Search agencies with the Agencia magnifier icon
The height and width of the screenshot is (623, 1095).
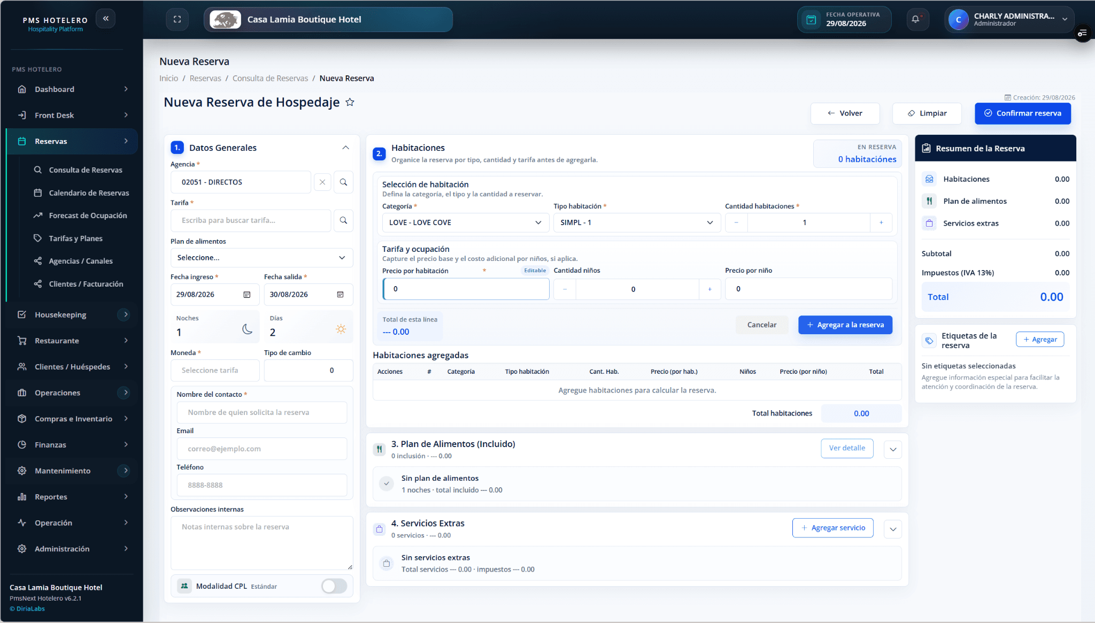[x=343, y=182]
